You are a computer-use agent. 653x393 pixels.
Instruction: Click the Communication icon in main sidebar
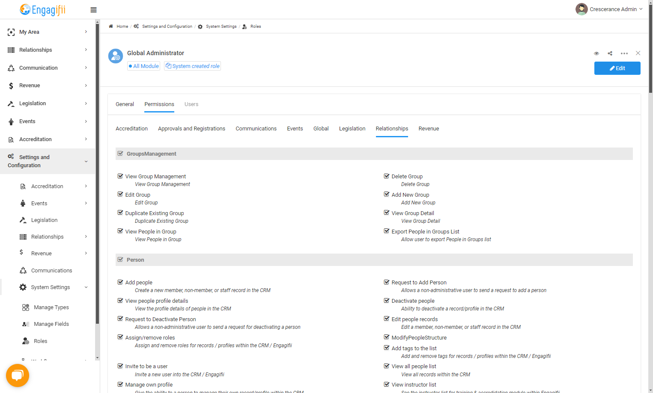click(11, 68)
